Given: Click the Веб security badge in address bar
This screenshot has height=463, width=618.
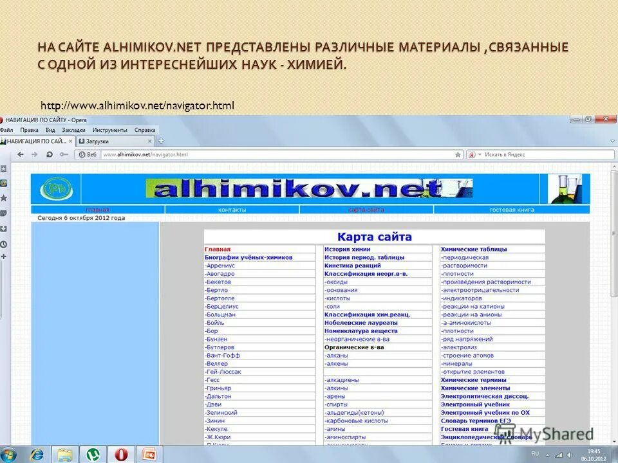Looking at the screenshot, I should click(88, 154).
